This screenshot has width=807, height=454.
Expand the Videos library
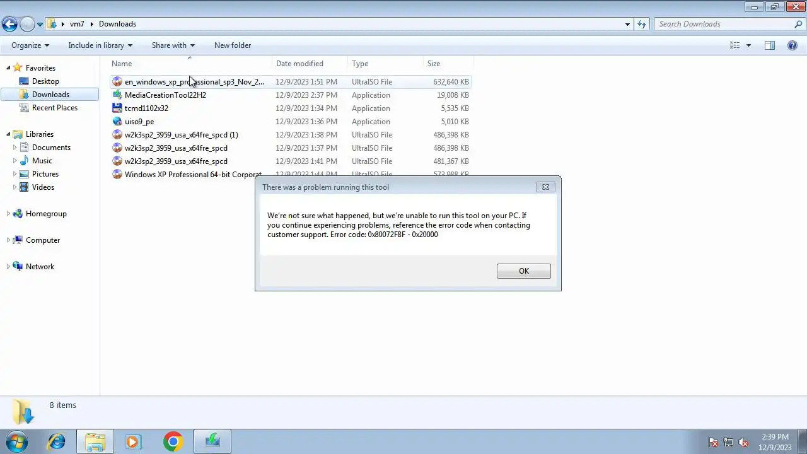click(15, 187)
